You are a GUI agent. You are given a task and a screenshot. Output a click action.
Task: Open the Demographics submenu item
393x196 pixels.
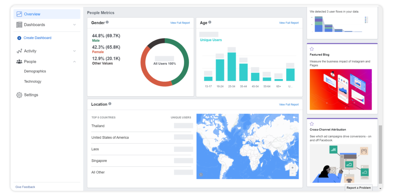pos(35,71)
